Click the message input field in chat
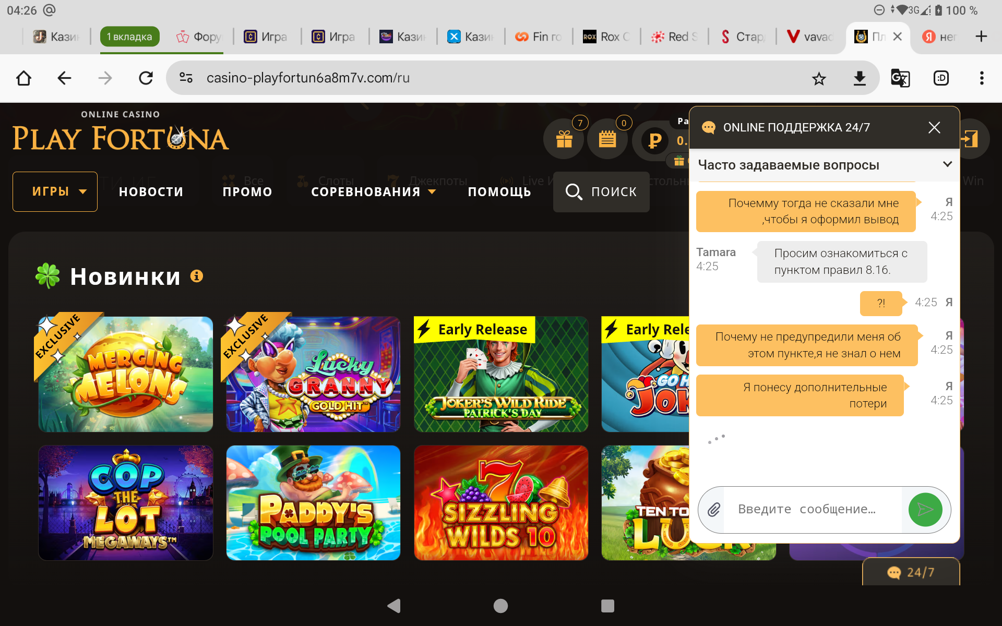1002x626 pixels. coord(812,510)
